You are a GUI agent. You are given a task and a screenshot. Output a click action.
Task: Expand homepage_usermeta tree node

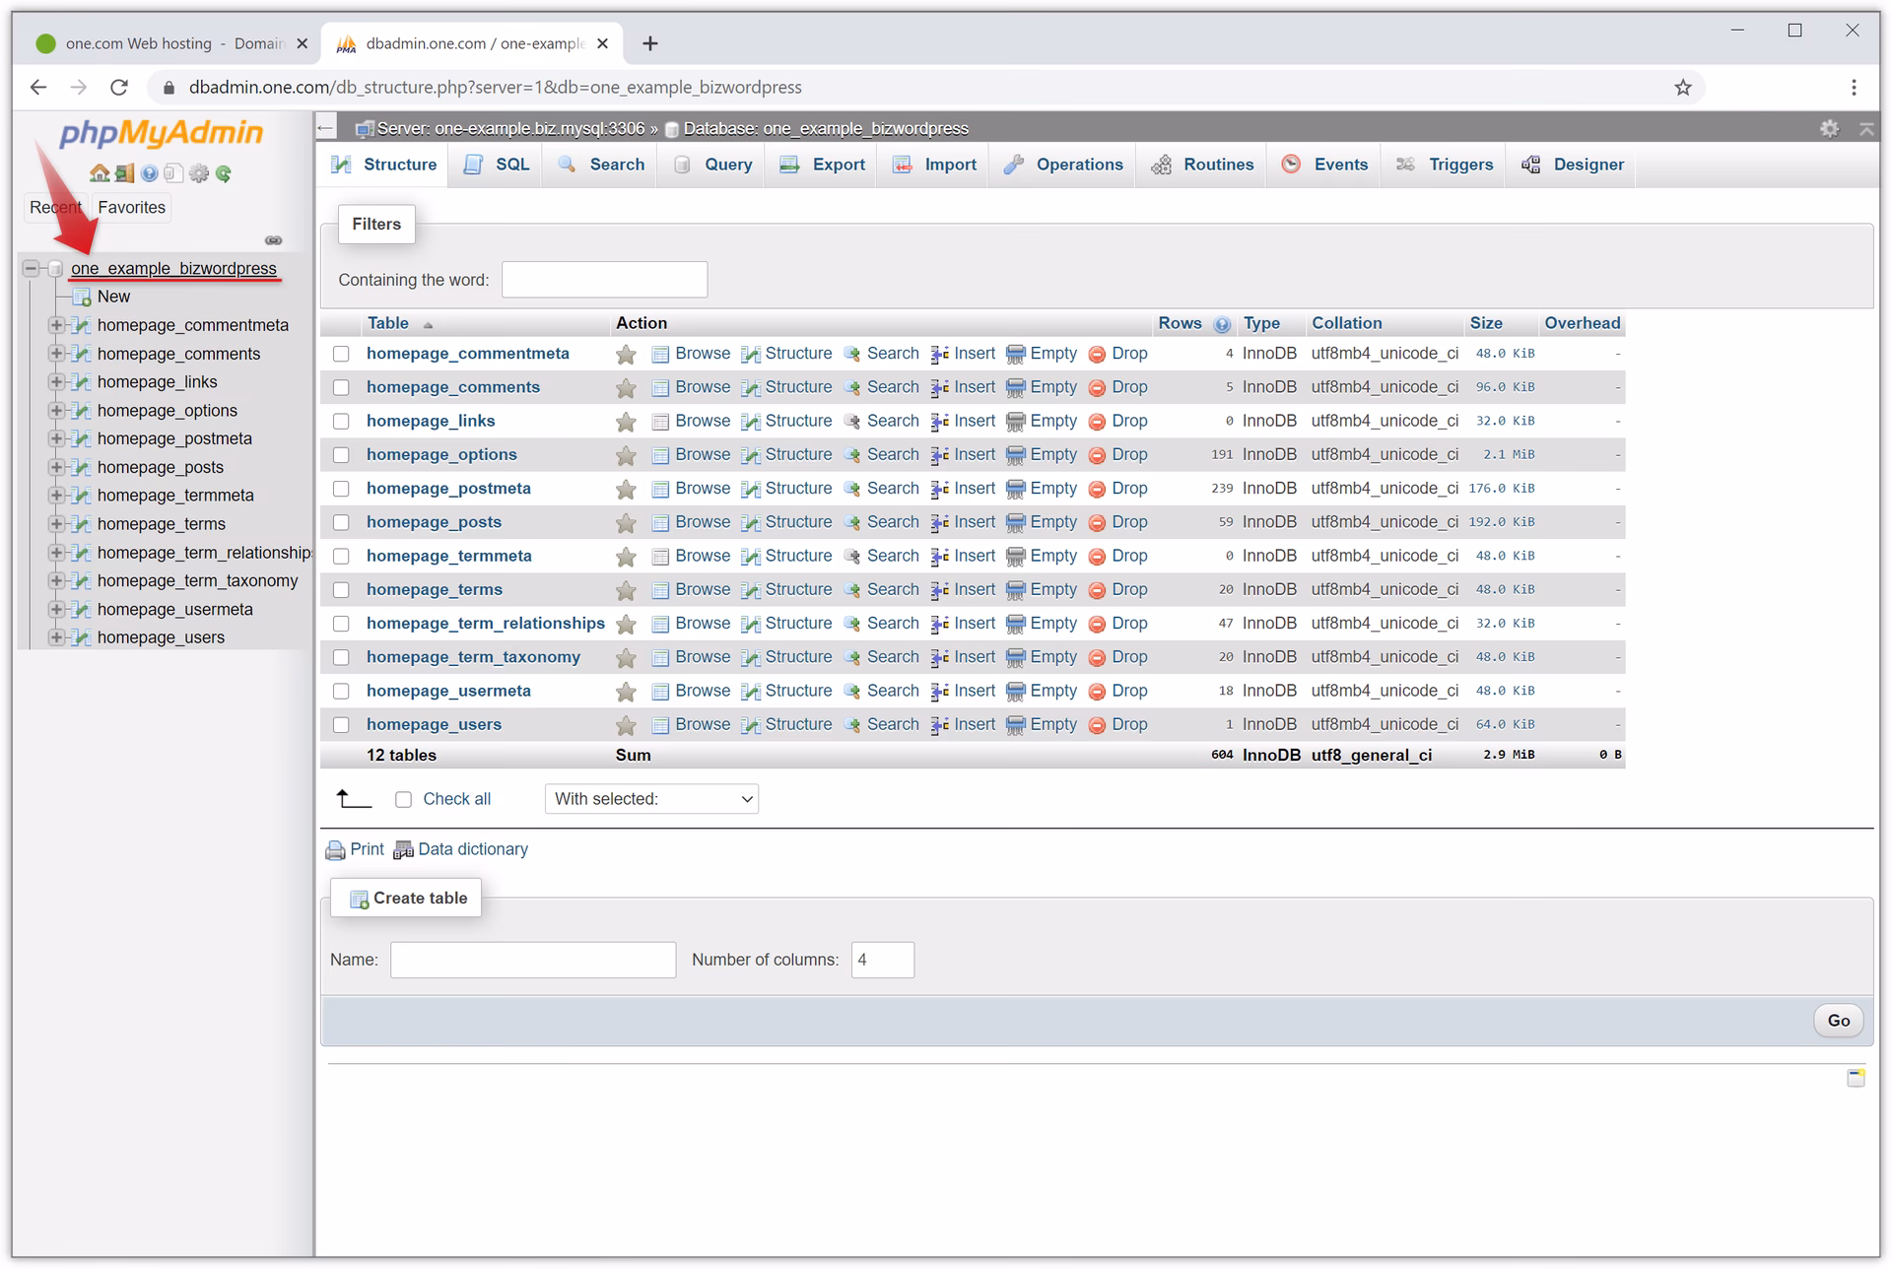[x=56, y=610]
